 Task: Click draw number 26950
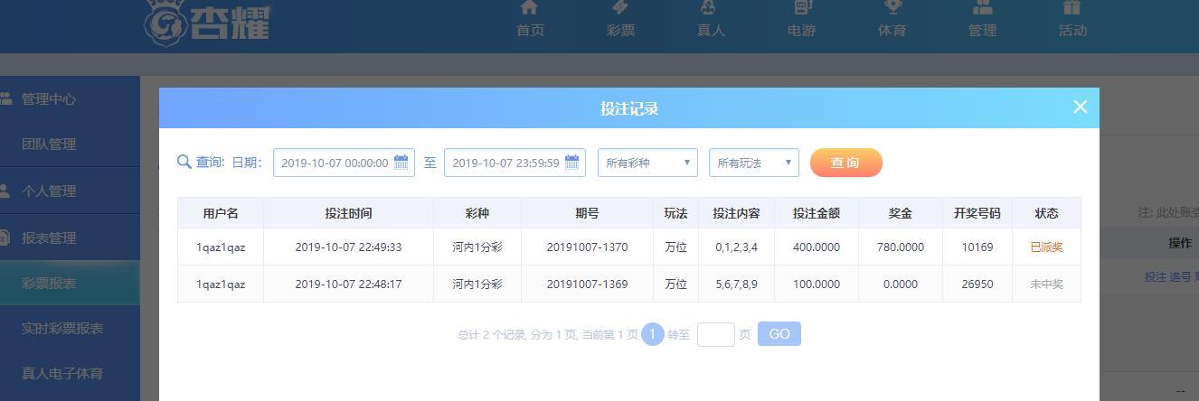977,284
